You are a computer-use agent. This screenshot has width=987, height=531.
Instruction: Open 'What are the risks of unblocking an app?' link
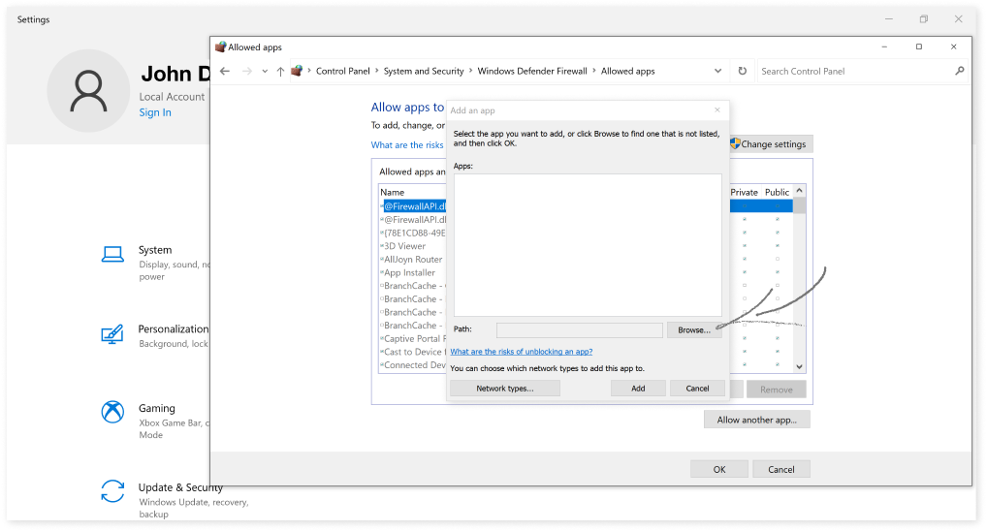click(522, 352)
